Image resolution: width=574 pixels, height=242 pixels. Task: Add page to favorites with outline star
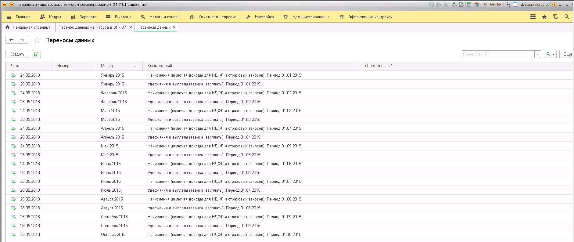pos(37,40)
